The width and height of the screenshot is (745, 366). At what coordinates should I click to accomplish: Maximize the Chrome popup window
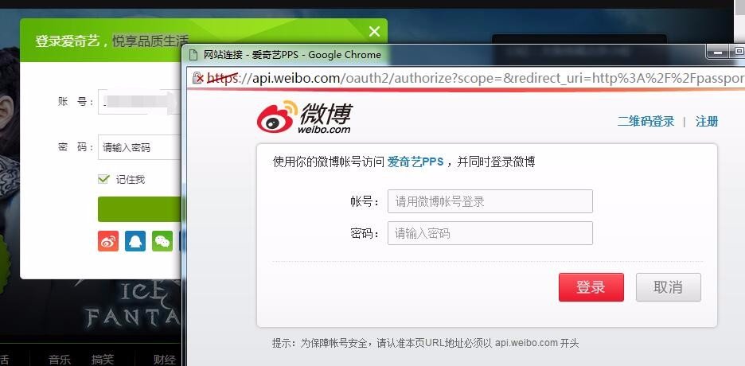click(x=738, y=52)
